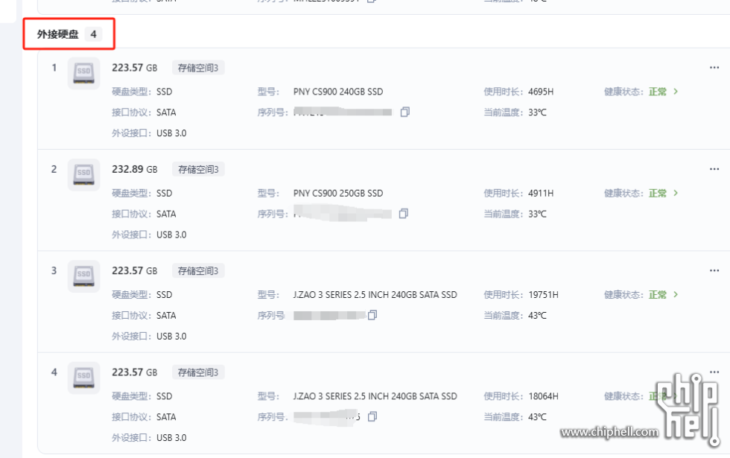The image size is (730, 458).
Task: Click the usage time value 18064H
Action: 543,396
